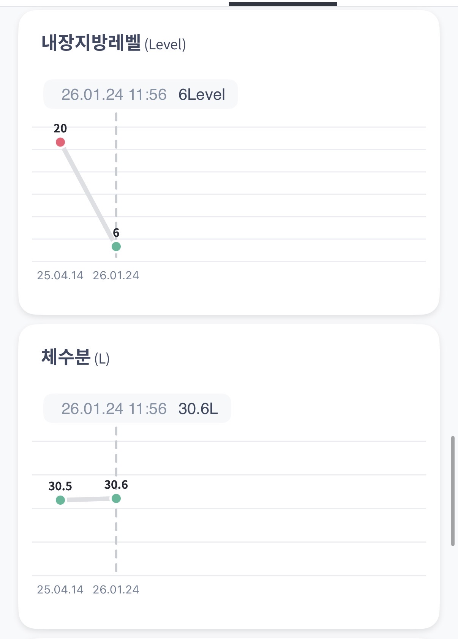
Task: Tap the 6Level tooltip badge
Action: (x=141, y=94)
